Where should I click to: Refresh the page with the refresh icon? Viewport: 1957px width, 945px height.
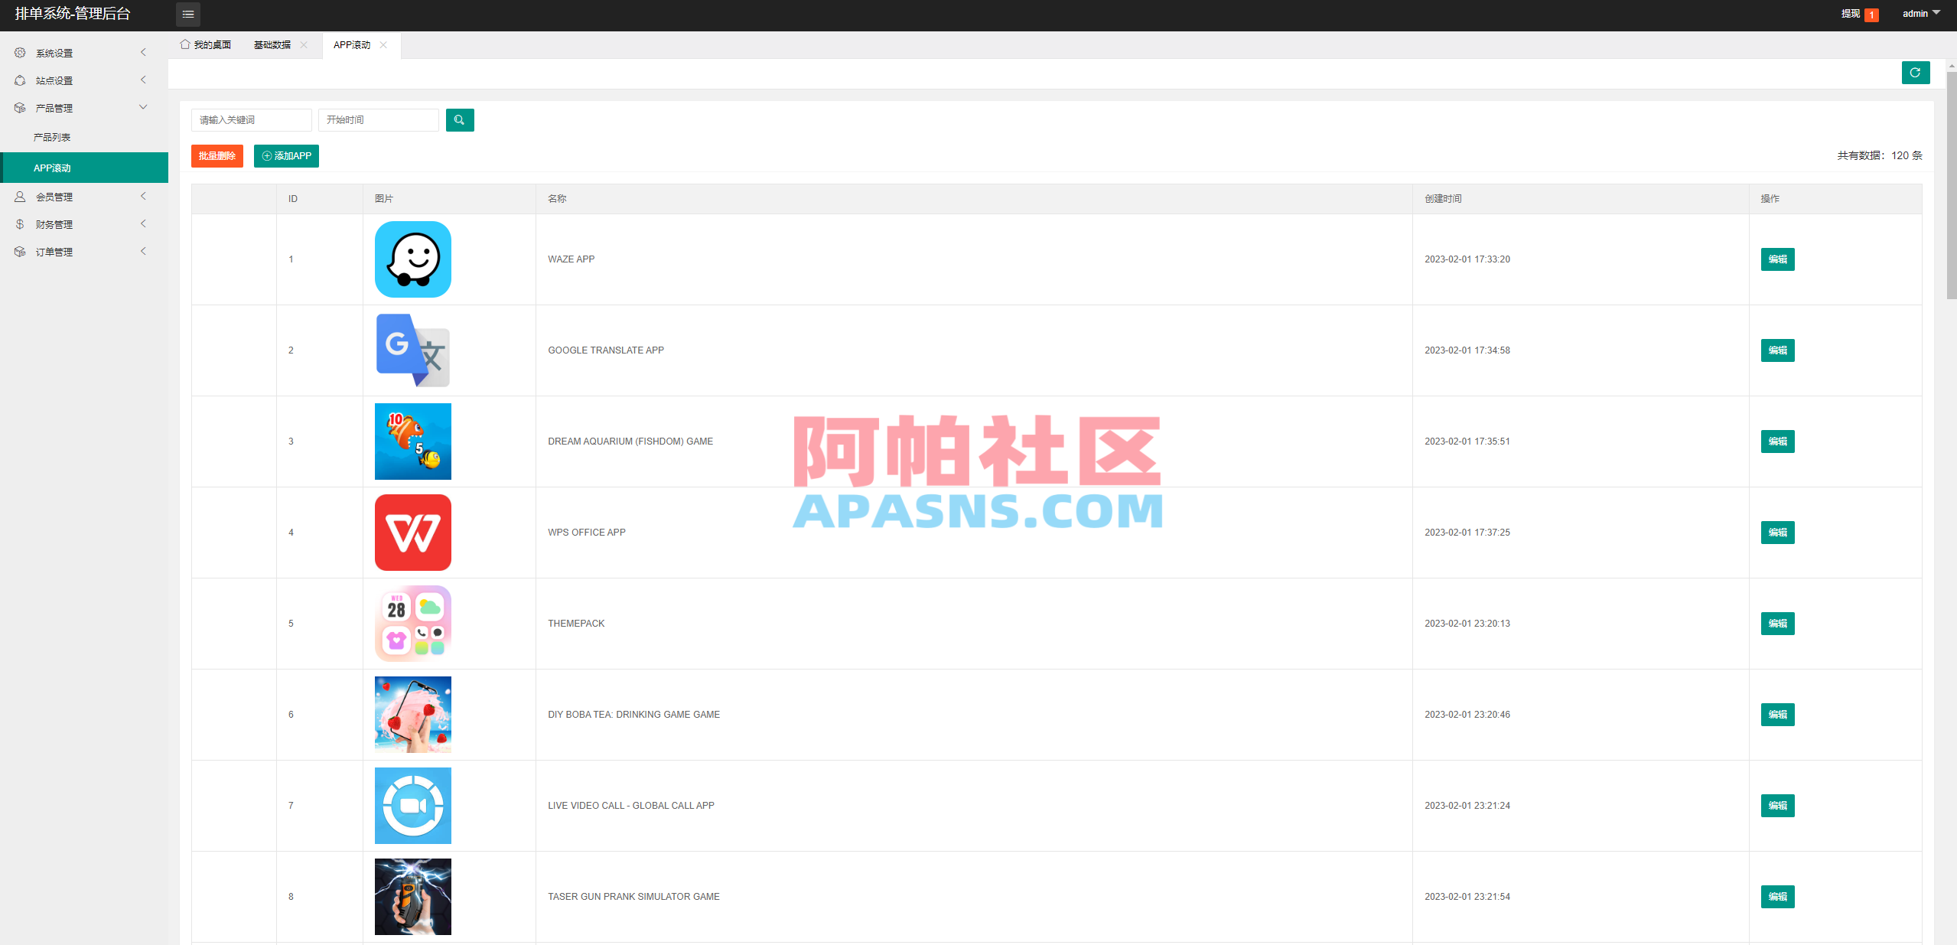pyautogui.click(x=1915, y=73)
